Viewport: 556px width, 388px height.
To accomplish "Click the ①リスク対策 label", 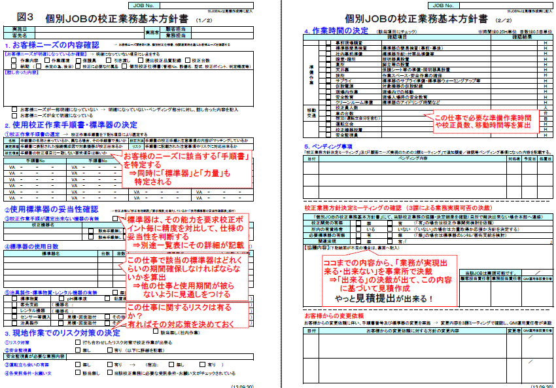I will tap(17, 343).
